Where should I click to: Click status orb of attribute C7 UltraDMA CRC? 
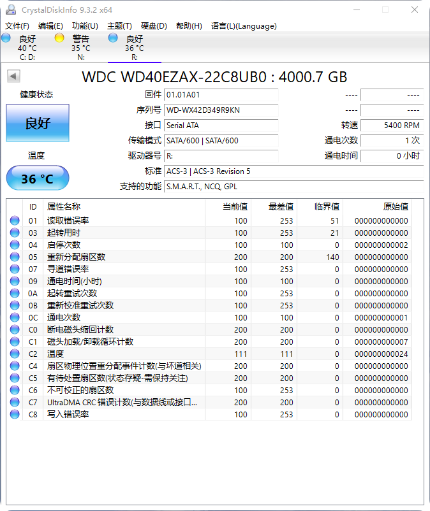pyautogui.click(x=15, y=402)
